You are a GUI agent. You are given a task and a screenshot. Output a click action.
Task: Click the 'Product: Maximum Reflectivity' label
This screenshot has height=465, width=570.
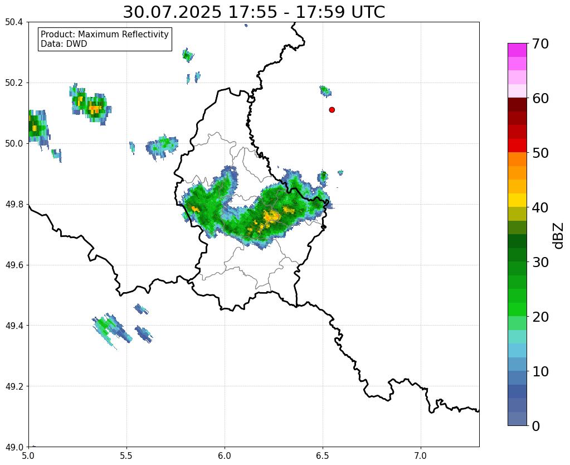[x=105, y=34]
